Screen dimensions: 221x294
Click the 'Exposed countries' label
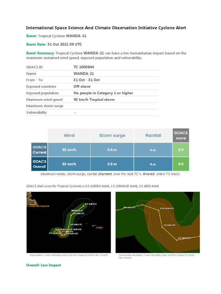tap(41, 86)
